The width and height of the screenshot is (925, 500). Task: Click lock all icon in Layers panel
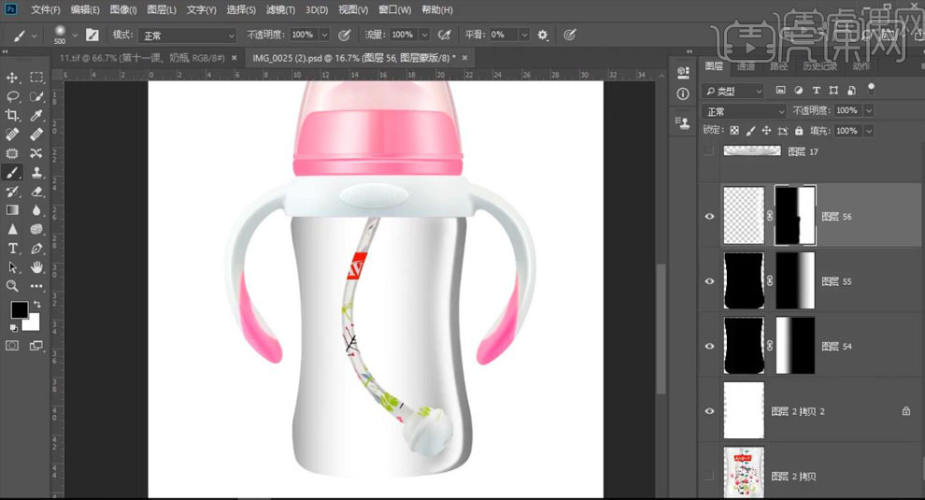pyautogui.click(x=797, y=131)
